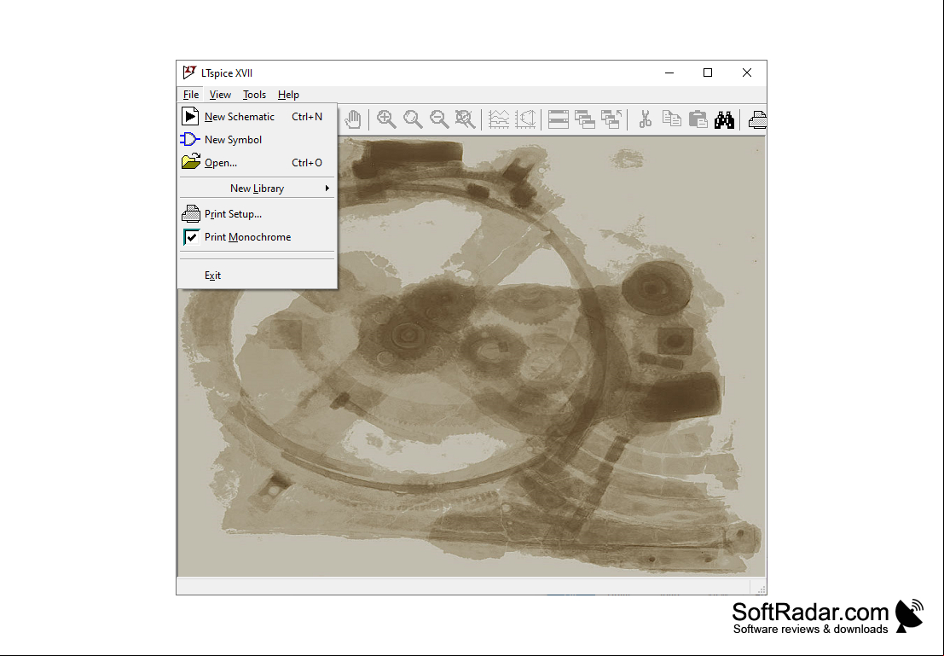
Task: Click the toolbar Print icon
Action: pos(757,119)
